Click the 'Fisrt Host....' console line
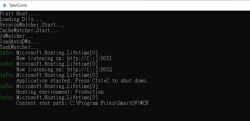 point(19,14)
